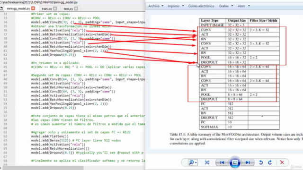Expand the Grabar dropdown arrow

pyautogui.click(x=232, y=6)
